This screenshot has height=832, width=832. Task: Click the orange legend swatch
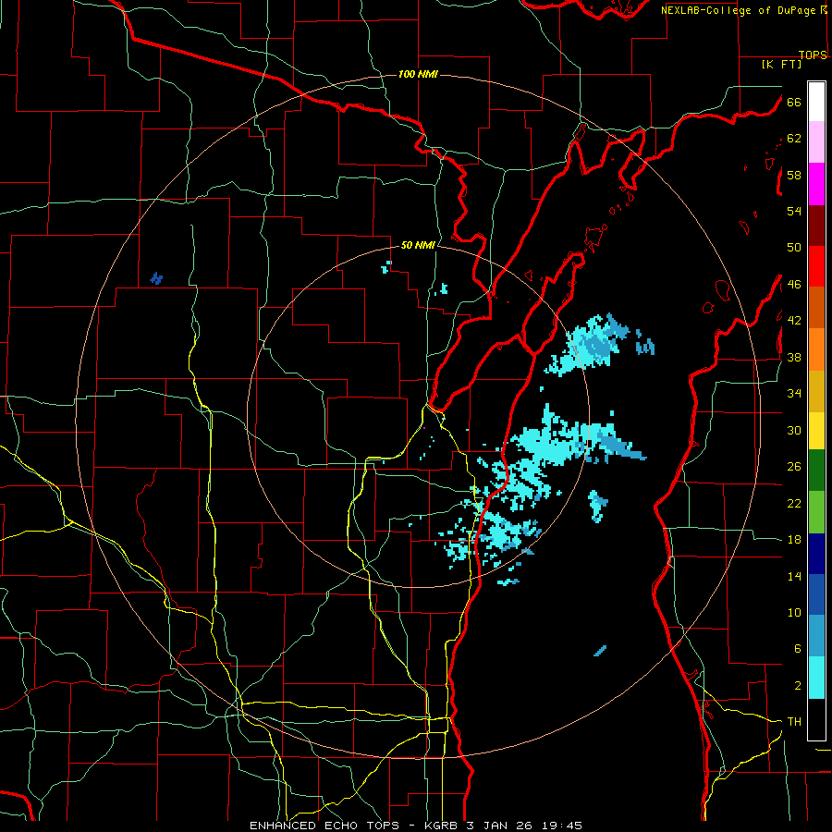point(816,349)
